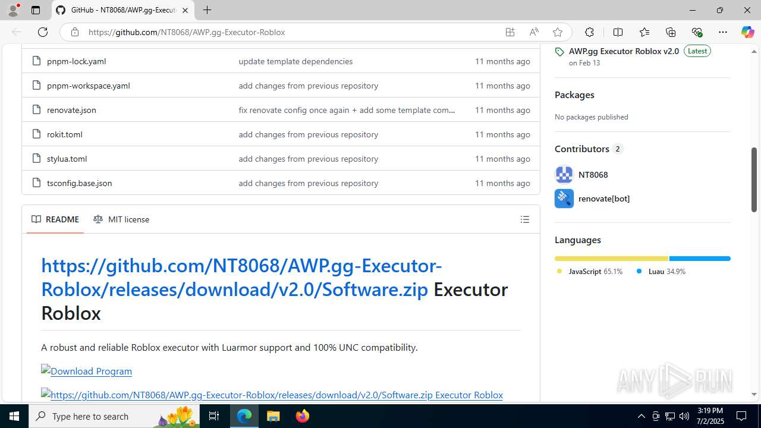Open a new browser tab

[207, 10]
